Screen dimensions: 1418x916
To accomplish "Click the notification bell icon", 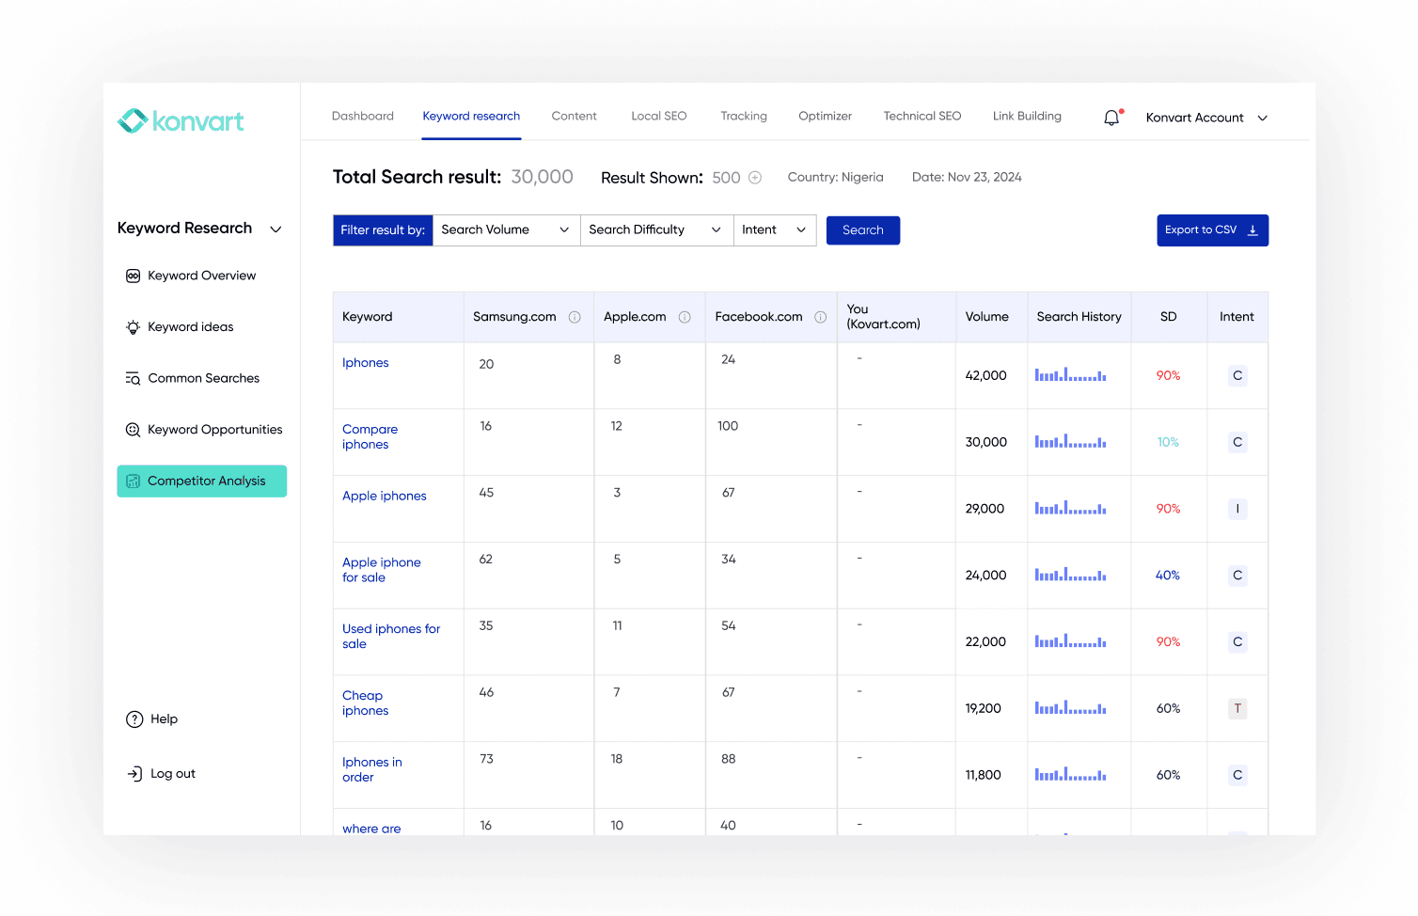I will tap(1111, 118).
